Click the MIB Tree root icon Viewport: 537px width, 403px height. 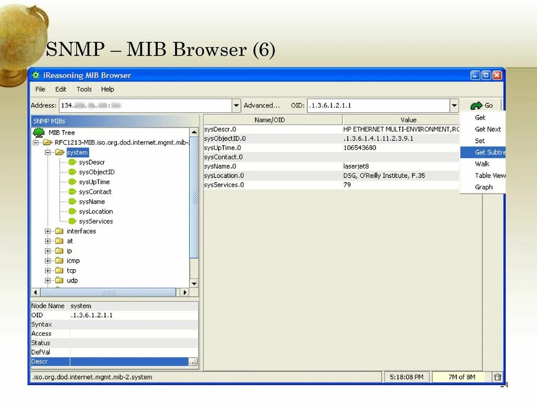[39, 133]
